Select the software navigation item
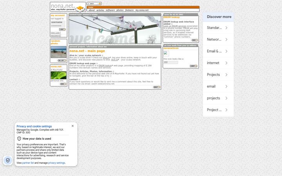282x176 pixels. pyautogui.click(x=110, y=10)
